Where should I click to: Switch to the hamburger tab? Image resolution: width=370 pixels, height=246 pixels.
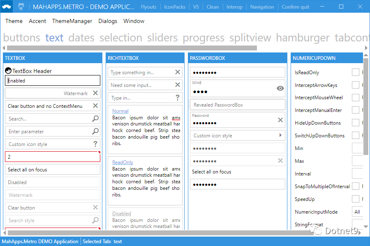303,38
